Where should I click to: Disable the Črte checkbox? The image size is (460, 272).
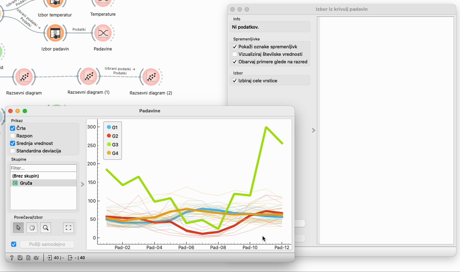pos(13,128)
